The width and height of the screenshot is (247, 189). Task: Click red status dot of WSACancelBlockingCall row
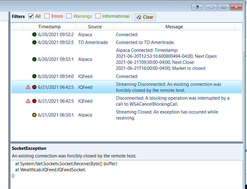click(34, 101)
